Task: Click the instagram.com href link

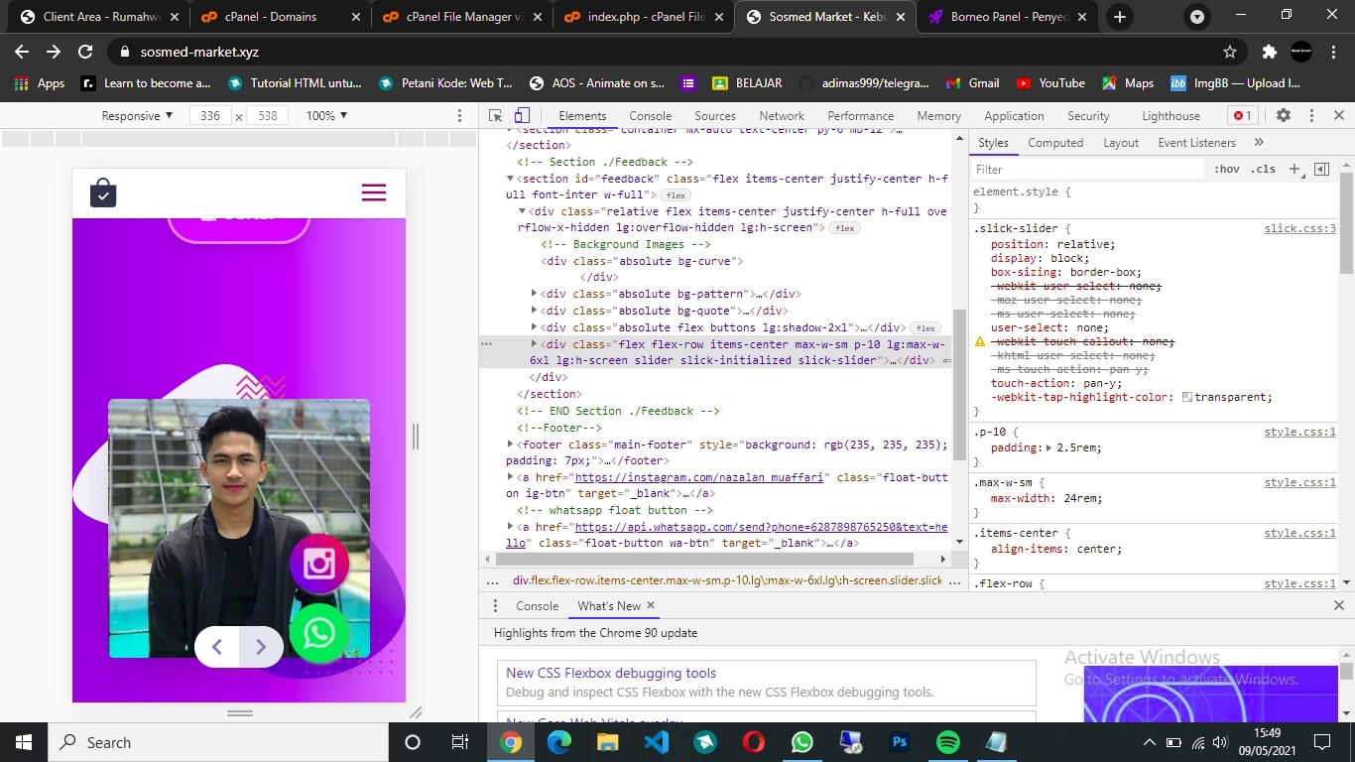Action: pyautogui.click(x=699, y=477)
